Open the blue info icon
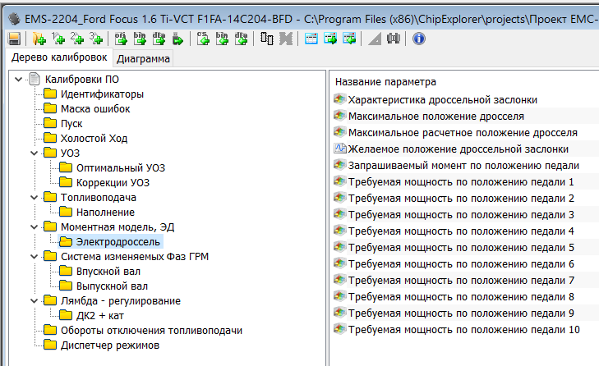599x366 pixels. (x=417, y=39)
